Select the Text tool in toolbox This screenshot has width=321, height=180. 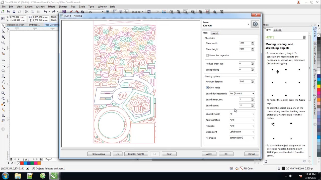click(3, 76)
